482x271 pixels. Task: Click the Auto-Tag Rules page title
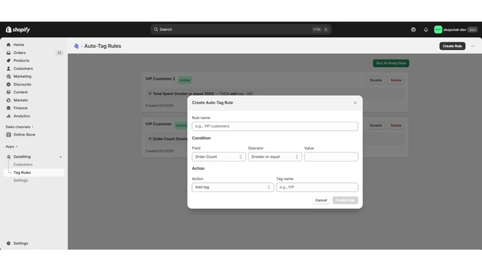click(102, 46)
